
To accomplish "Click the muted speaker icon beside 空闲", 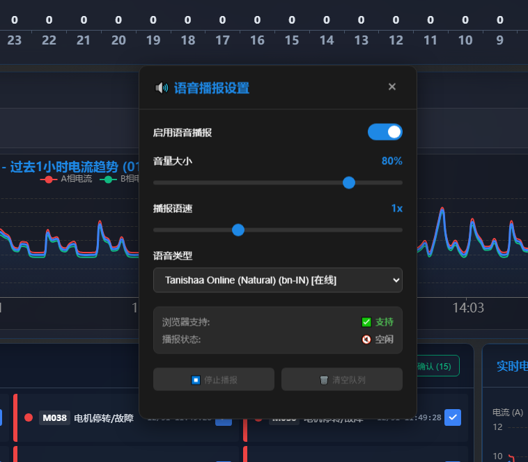I will coord(366,340).
